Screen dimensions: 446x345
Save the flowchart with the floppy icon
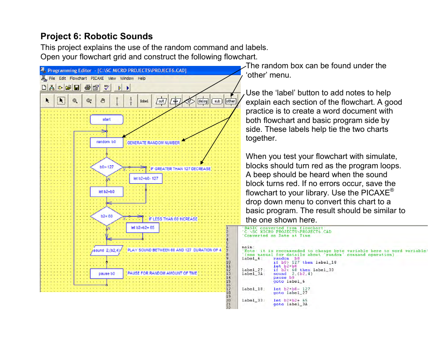(x=77, y=87)
